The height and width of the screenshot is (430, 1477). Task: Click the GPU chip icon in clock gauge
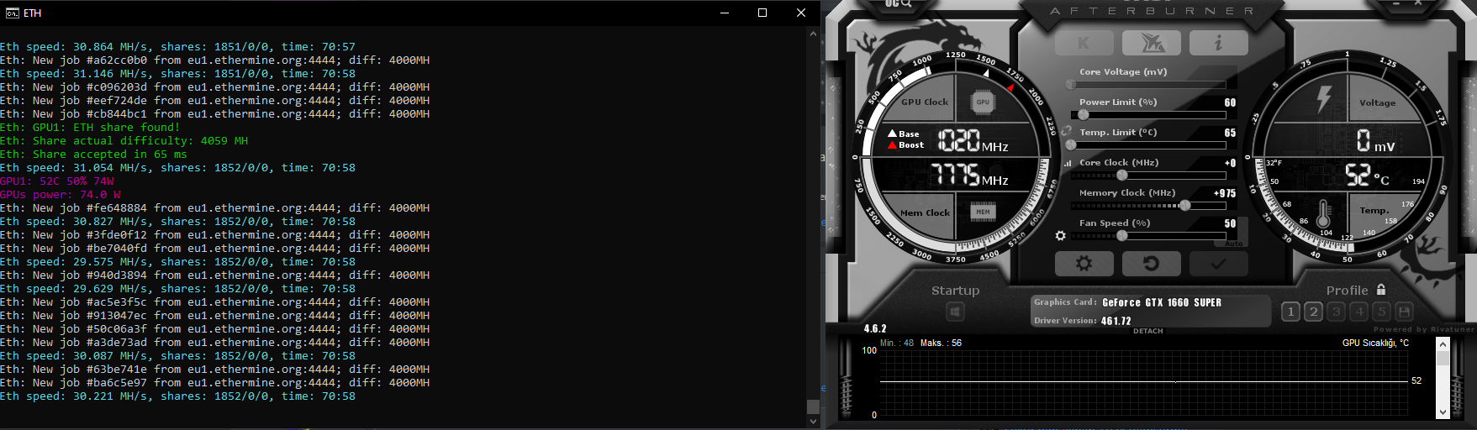click(983, 102)
